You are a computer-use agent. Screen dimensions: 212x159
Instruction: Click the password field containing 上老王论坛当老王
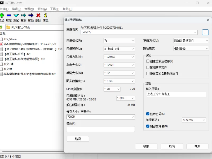click(176, 94)
